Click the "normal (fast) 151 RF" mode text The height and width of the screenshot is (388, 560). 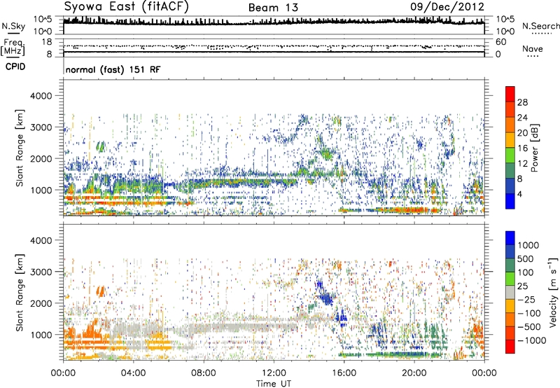tap(113, 69)
